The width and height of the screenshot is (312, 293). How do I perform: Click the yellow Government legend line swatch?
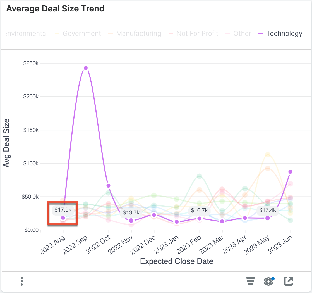pos(57,33)
